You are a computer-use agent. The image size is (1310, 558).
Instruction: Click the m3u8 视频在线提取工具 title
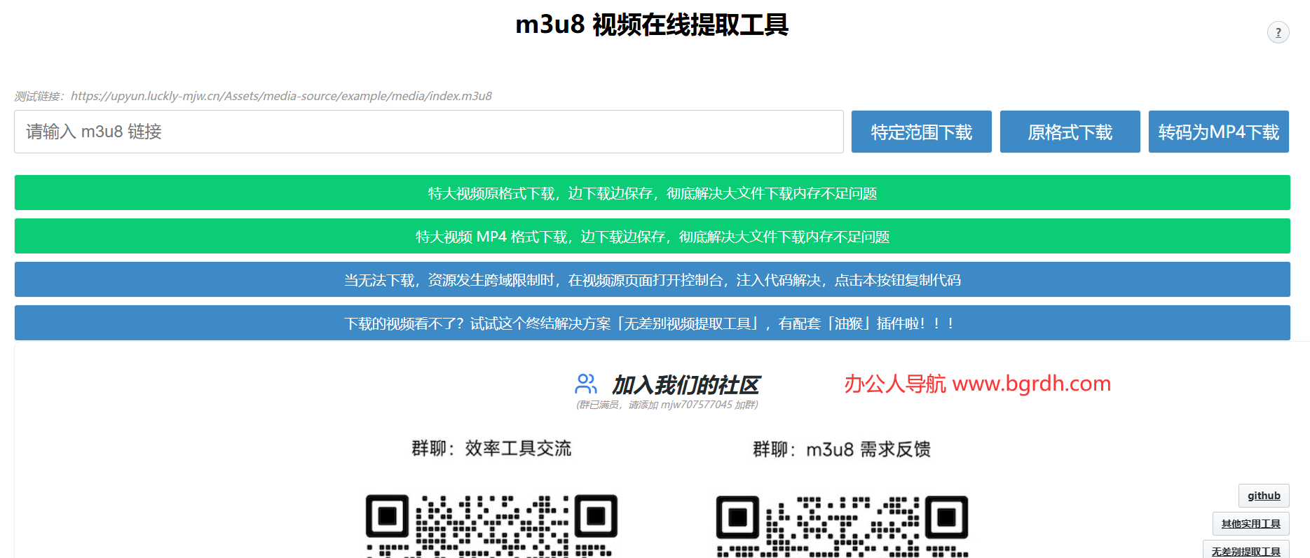652,25
